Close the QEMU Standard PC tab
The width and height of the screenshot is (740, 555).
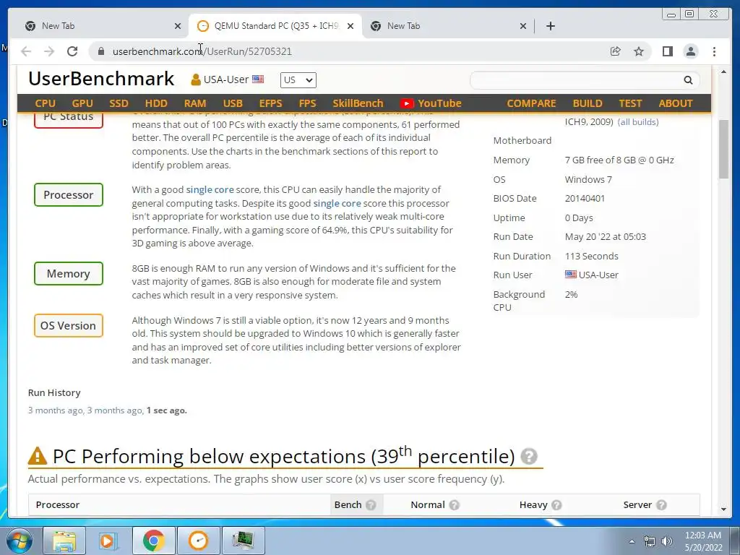tap(350, 26)
